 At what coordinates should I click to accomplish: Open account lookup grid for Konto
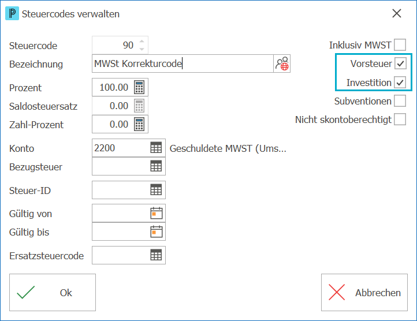coord(156,148)
